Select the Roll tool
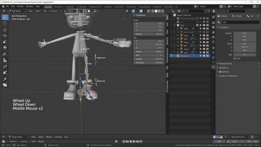This screenshot has width=261, height=147. coord(5,67)
